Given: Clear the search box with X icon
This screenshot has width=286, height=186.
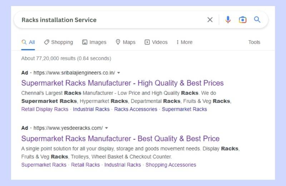Looking at the screenshot, I should [x=210, y=20].
